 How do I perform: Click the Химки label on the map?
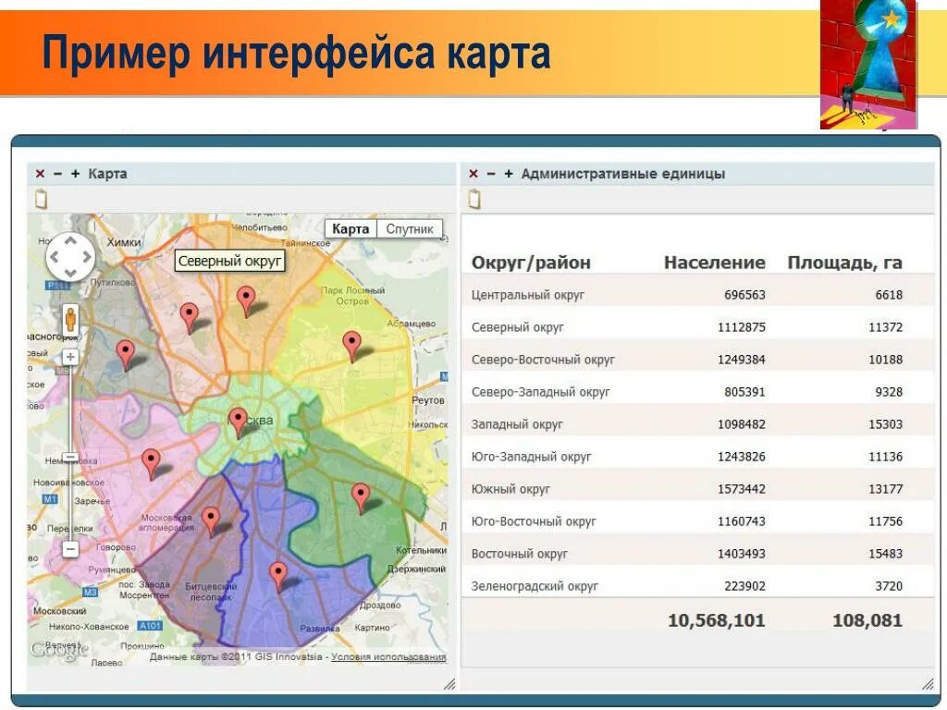[124, 242]
